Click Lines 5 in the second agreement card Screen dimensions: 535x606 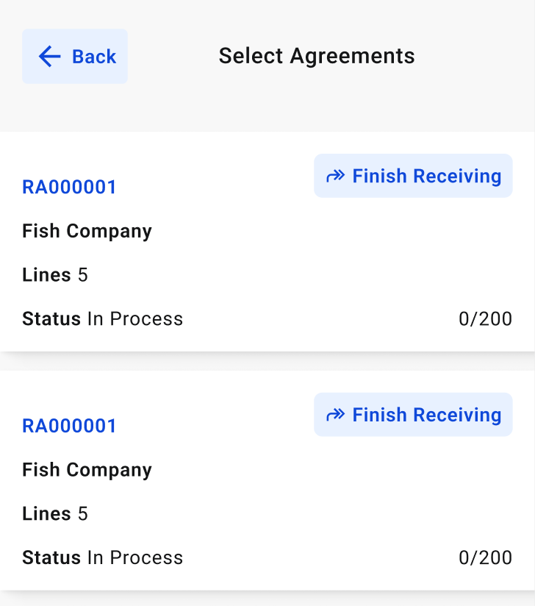pos(55,514)
